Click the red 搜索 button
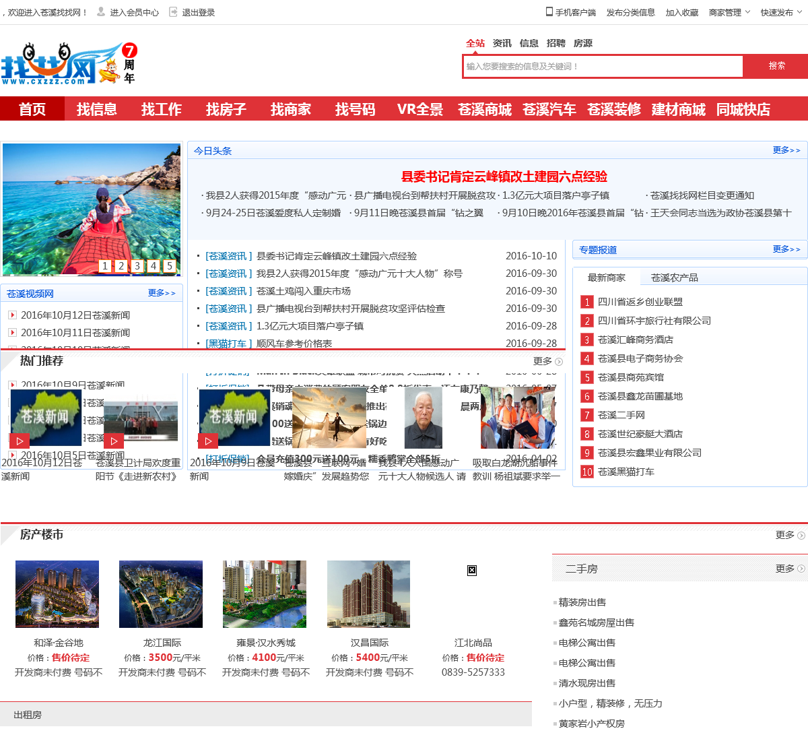The image size is (808, 735). [776, 66]
